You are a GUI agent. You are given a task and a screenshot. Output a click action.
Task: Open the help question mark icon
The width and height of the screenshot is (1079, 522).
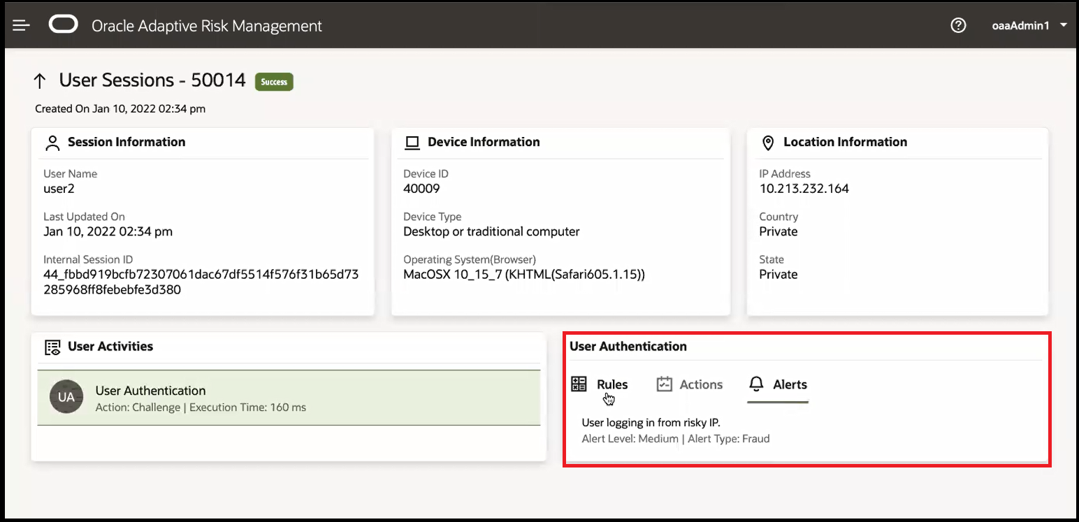958,26
